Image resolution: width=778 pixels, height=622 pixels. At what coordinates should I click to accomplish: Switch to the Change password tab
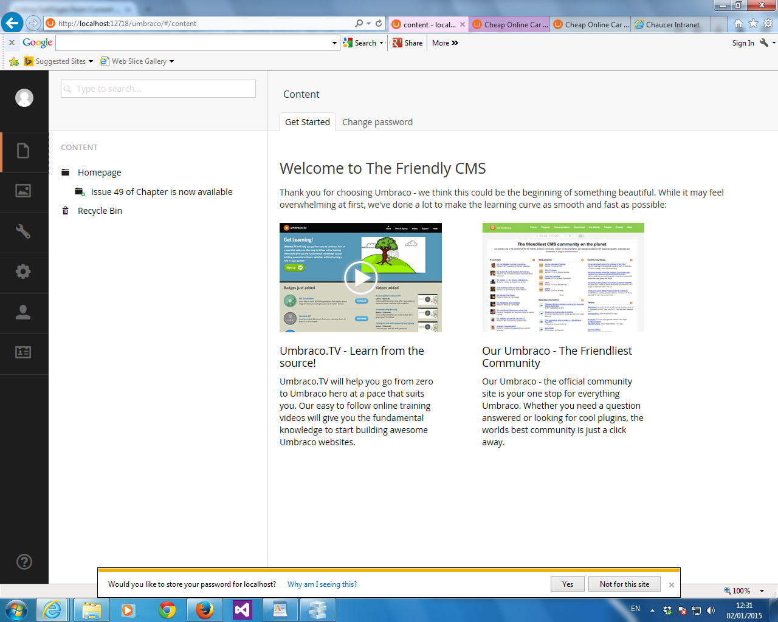pyautogui.click(x=377, y=122)
